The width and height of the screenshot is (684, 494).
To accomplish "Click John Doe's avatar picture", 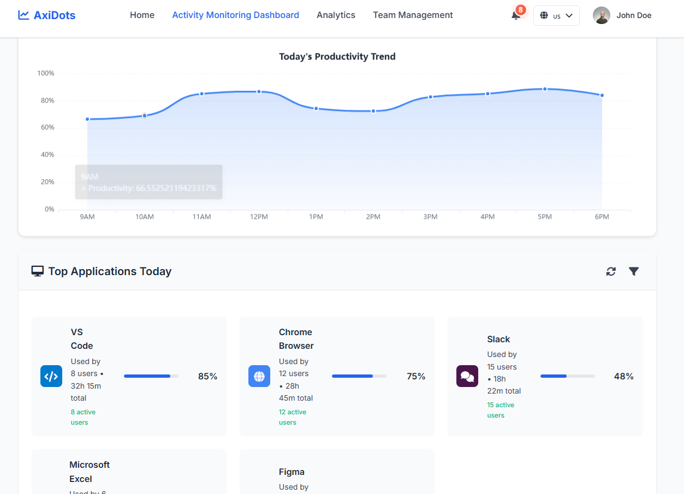I will point(602,15).
